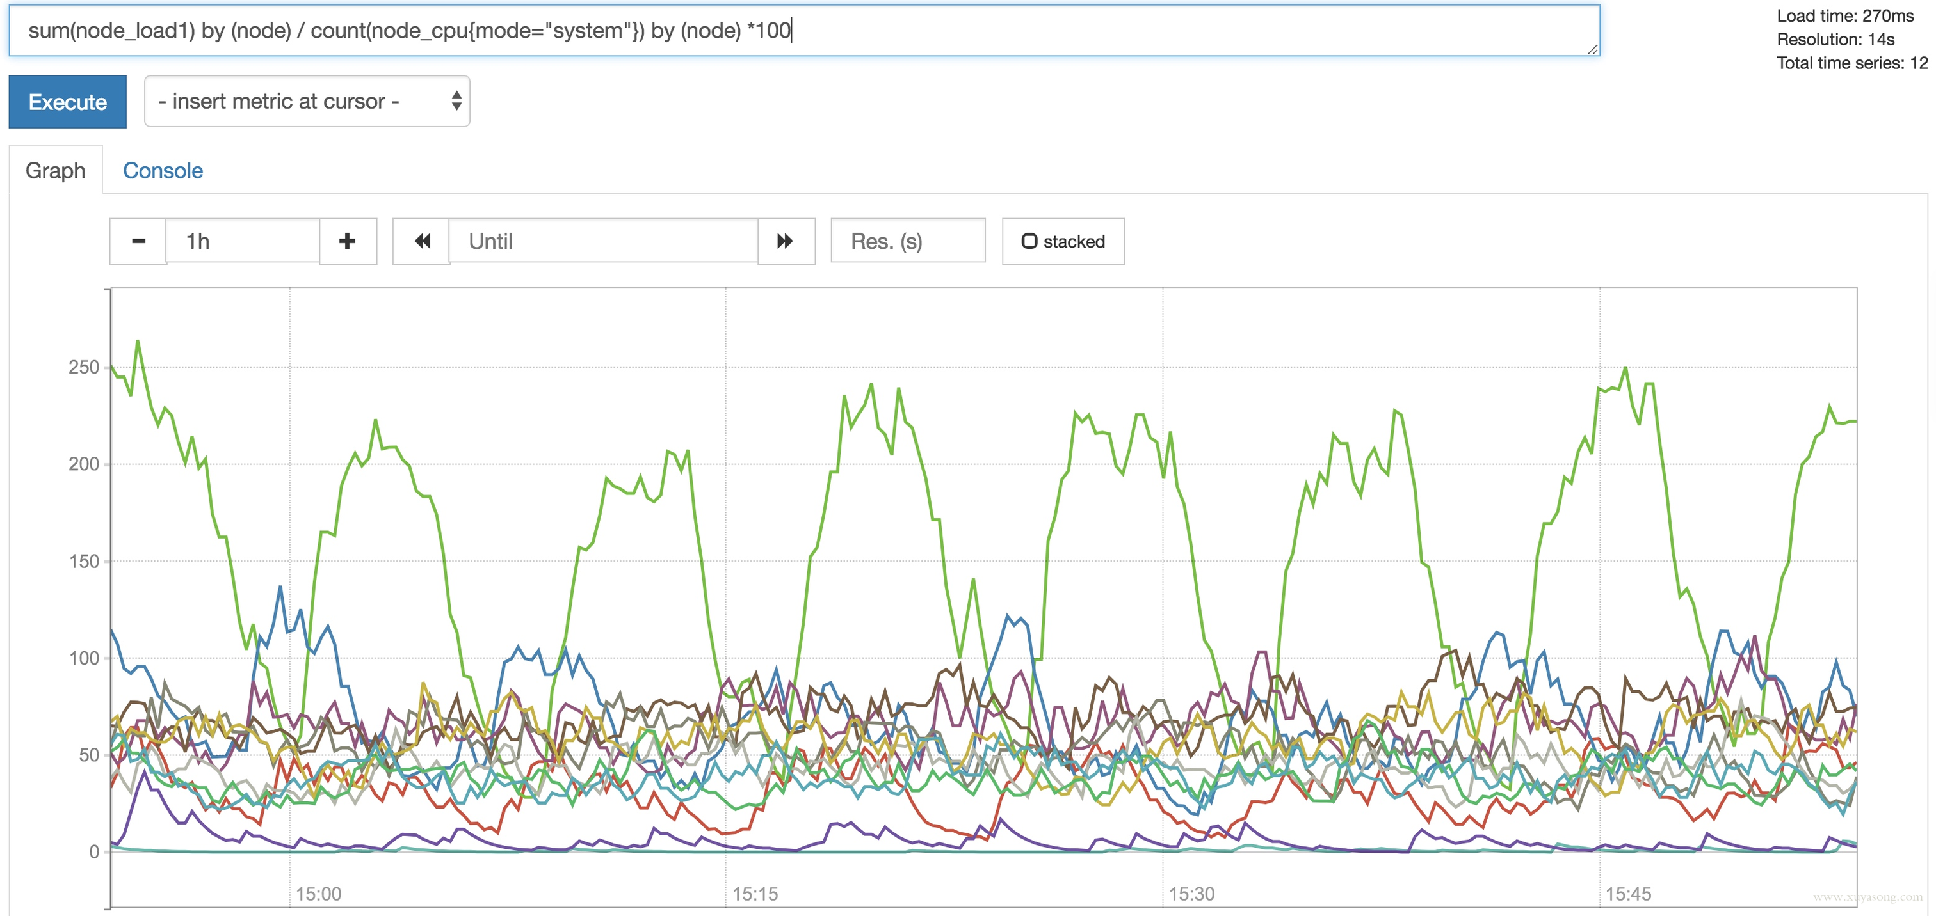The image size is (1936, 916).
Task: Click the minus icon to decrease time range
Action: coord(138,241)
